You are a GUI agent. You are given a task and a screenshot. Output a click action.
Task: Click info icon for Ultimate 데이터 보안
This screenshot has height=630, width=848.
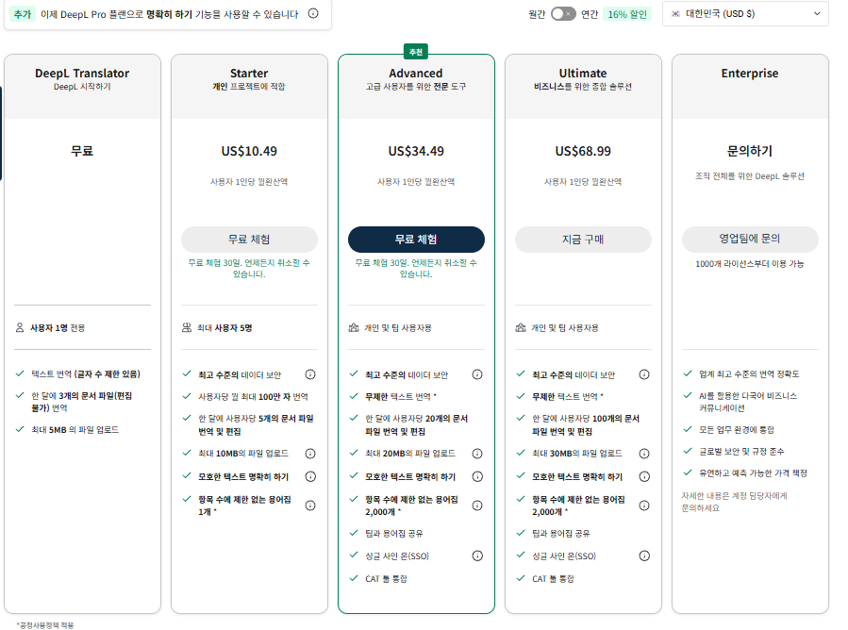pyautogui.click(x=644, y=374)
